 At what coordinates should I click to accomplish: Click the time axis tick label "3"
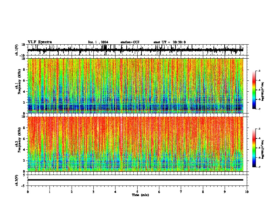tap(93, 192)
